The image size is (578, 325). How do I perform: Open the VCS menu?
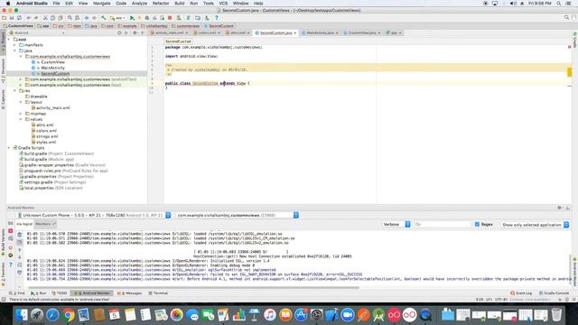point(223,4)
